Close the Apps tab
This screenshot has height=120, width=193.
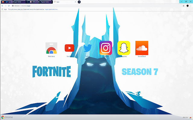click(x=75, y=2)
